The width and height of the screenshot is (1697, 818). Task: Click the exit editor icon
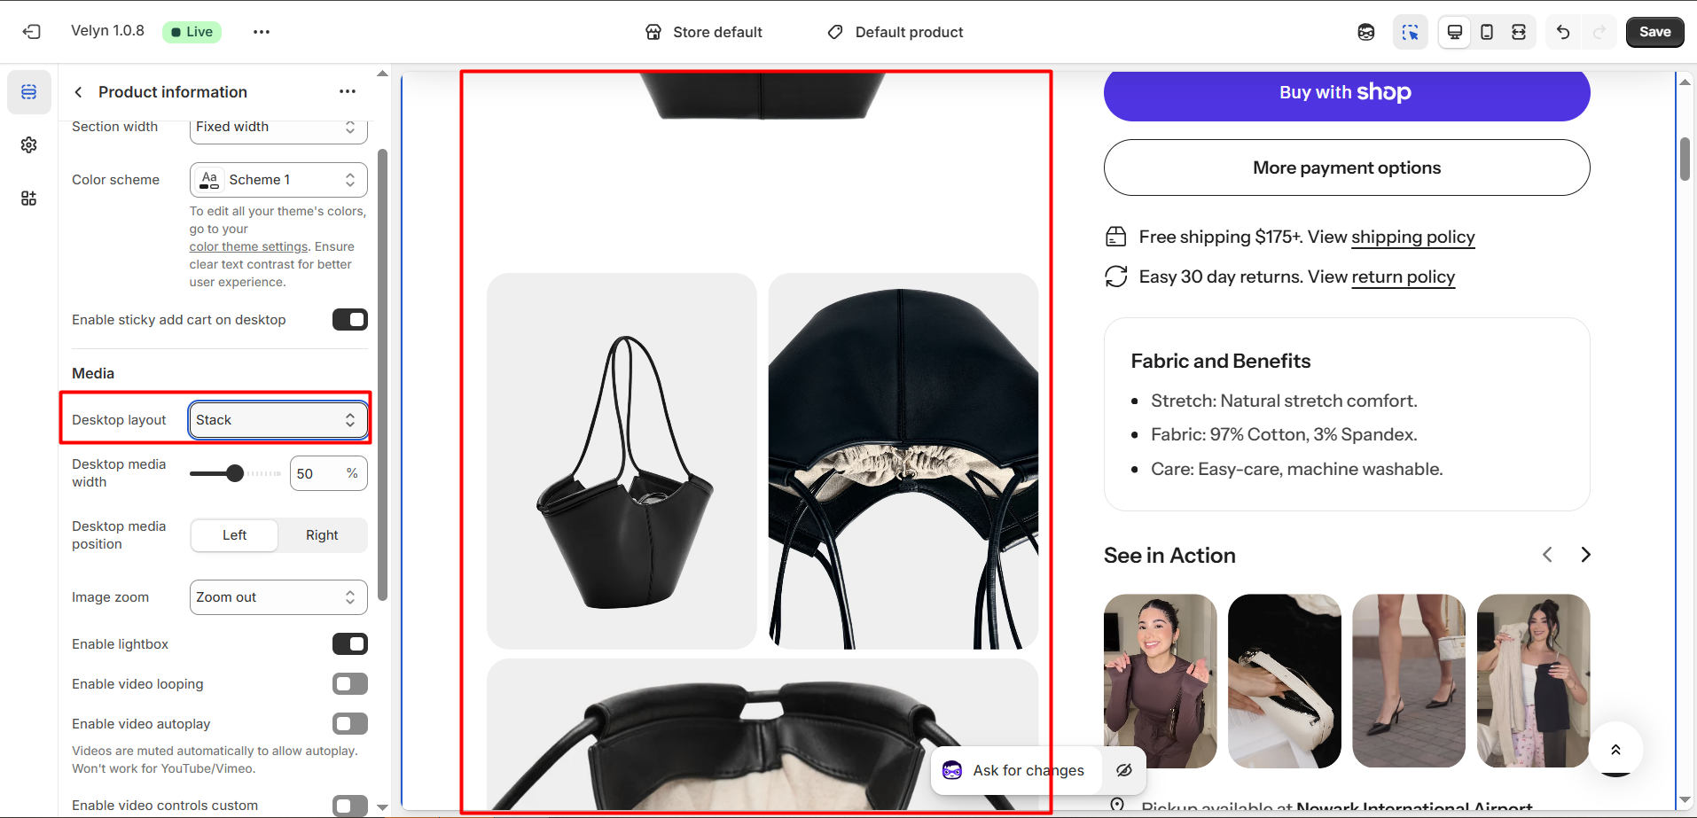click(x=32, y=32)
